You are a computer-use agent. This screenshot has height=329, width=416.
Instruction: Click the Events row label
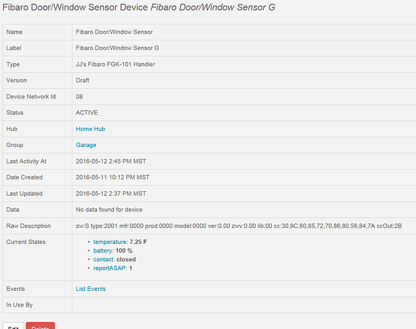[x=15, y=289]
